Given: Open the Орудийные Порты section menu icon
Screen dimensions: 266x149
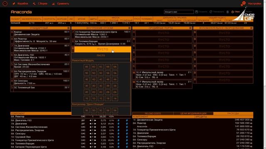Looking at the screenshot, I should coord(190,28).
